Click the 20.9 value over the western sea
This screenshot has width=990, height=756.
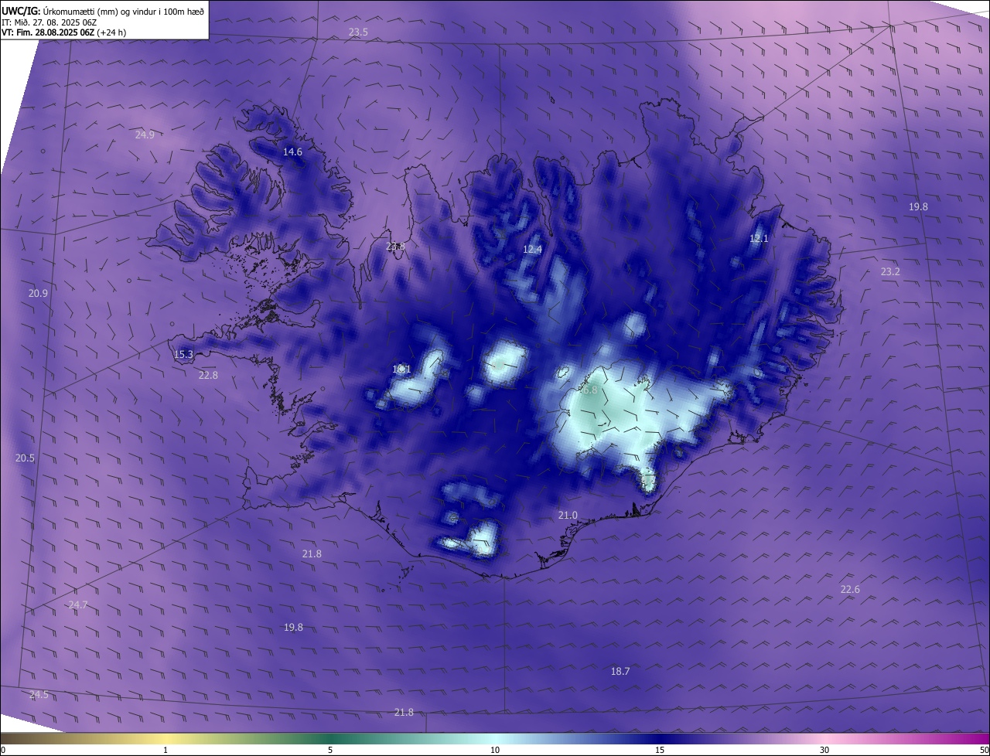(x=38, y=293)
